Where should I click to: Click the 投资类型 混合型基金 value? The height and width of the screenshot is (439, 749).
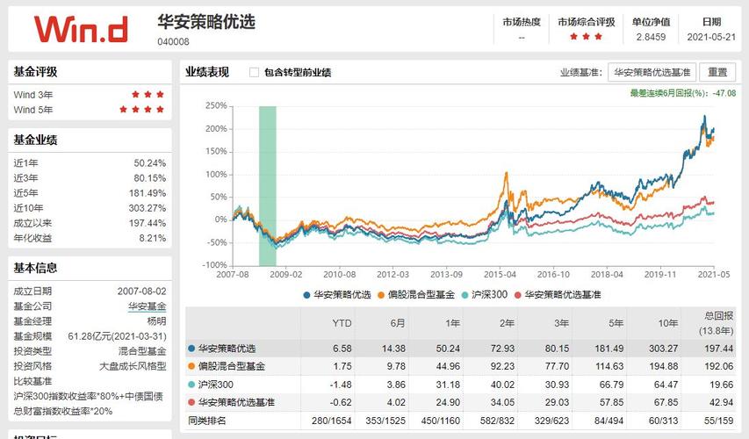[x=142, y=351]
